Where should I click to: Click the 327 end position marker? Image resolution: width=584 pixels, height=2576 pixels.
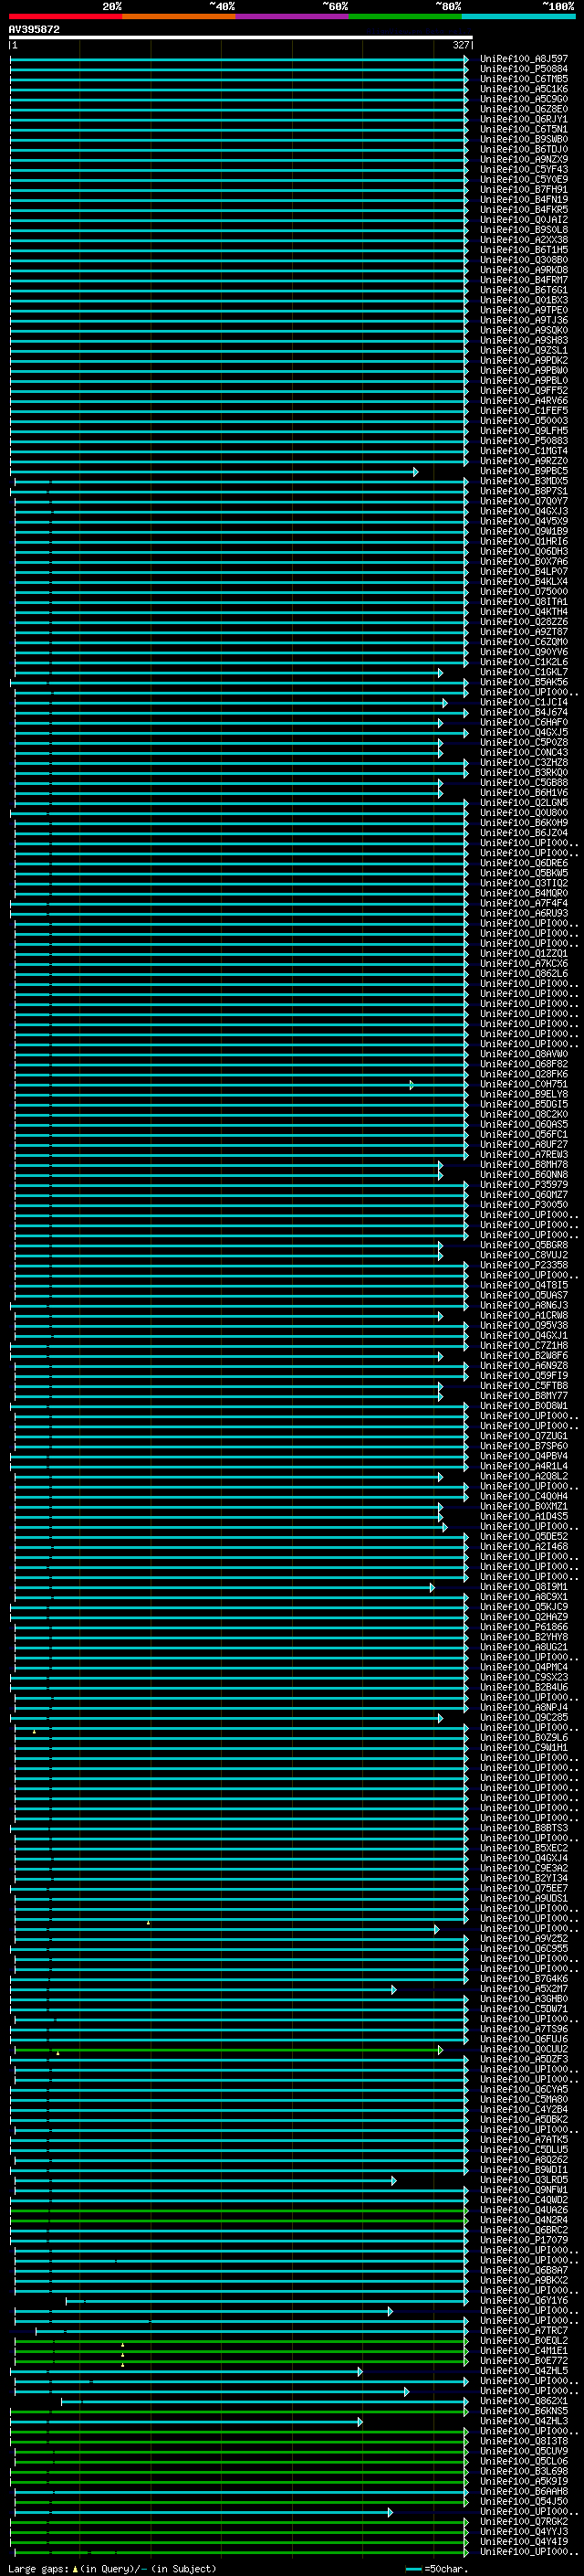coord(460,45)
